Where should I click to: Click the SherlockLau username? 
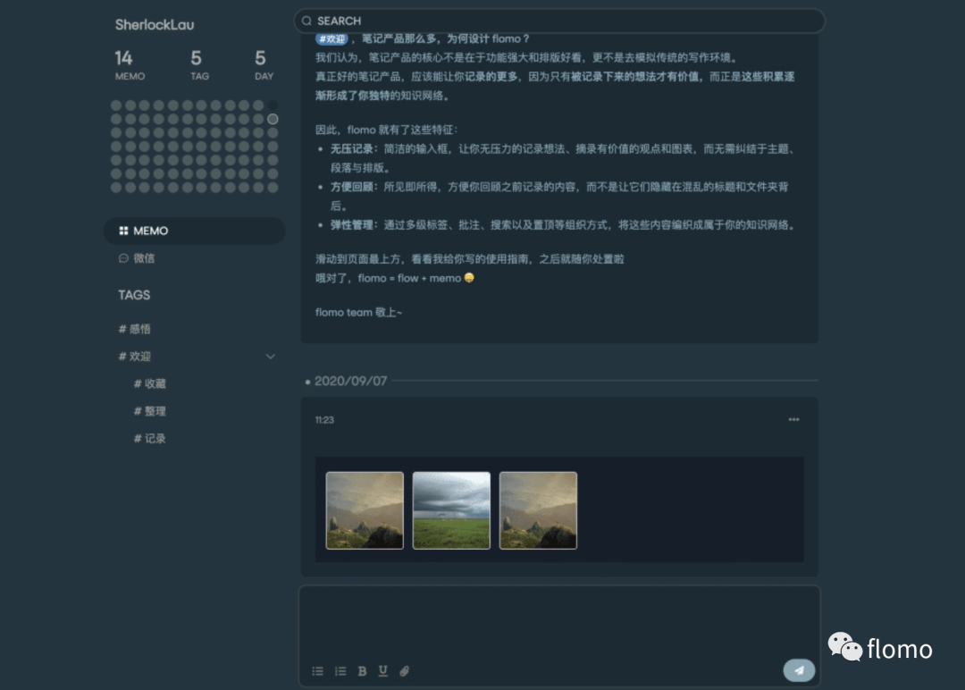155,25
